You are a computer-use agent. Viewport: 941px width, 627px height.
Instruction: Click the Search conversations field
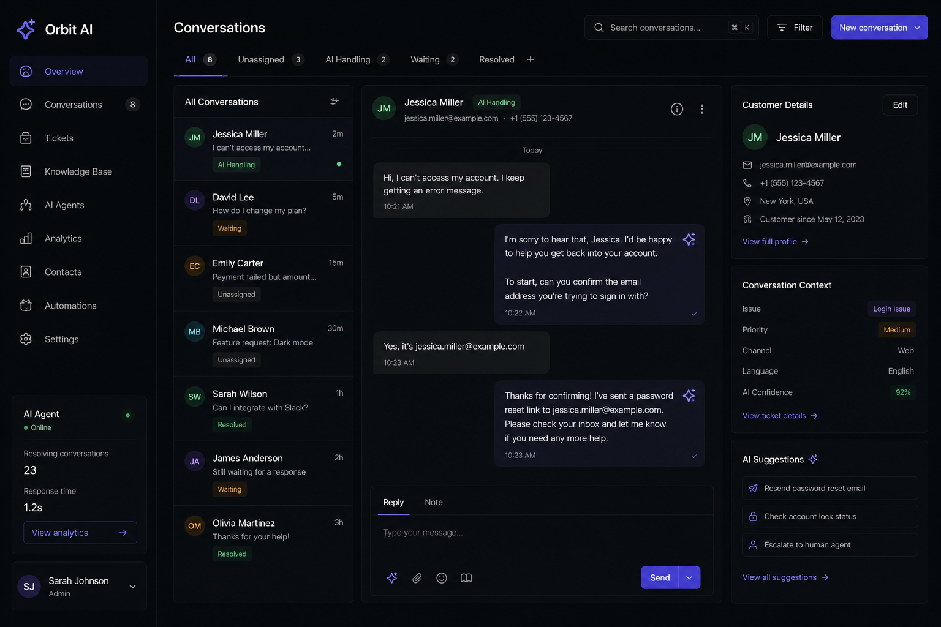671,28
